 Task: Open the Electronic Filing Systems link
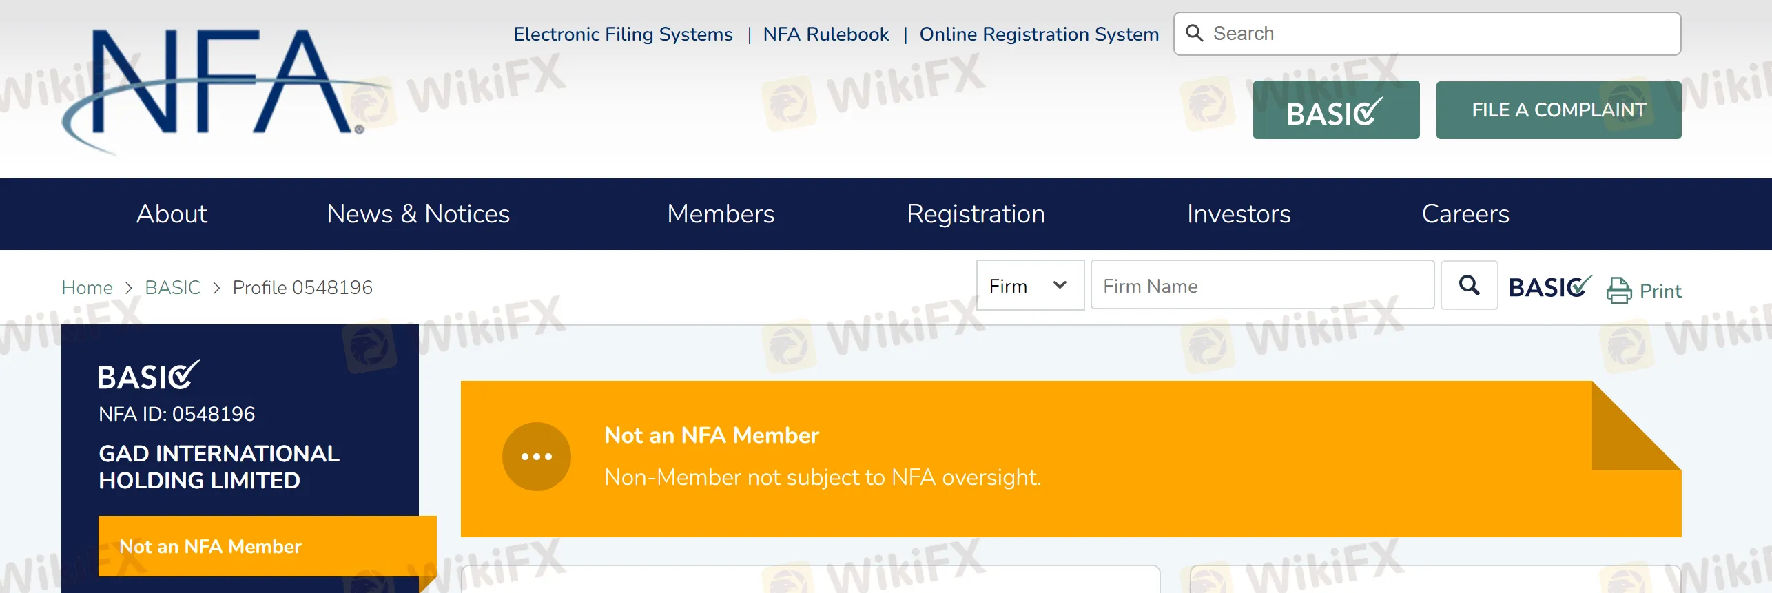[623, 34]
